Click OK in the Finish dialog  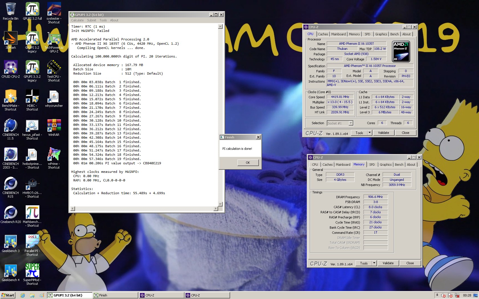[248, 163]
